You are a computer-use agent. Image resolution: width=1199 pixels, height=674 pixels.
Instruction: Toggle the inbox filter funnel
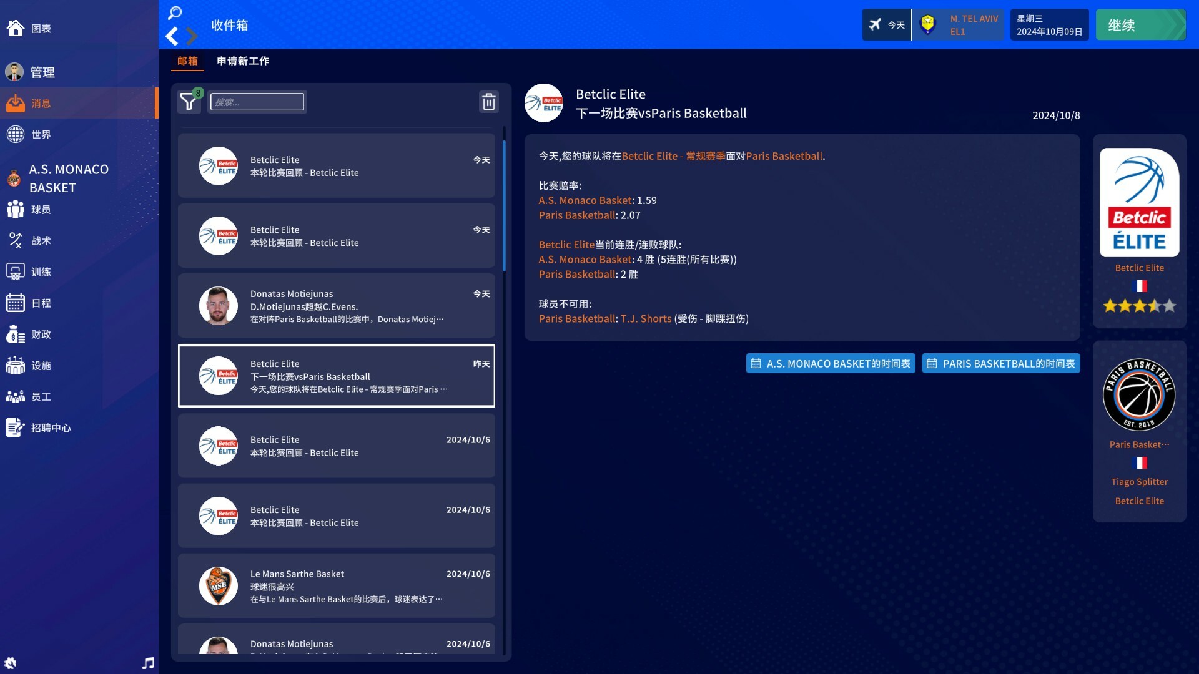[x=189, y=102]
